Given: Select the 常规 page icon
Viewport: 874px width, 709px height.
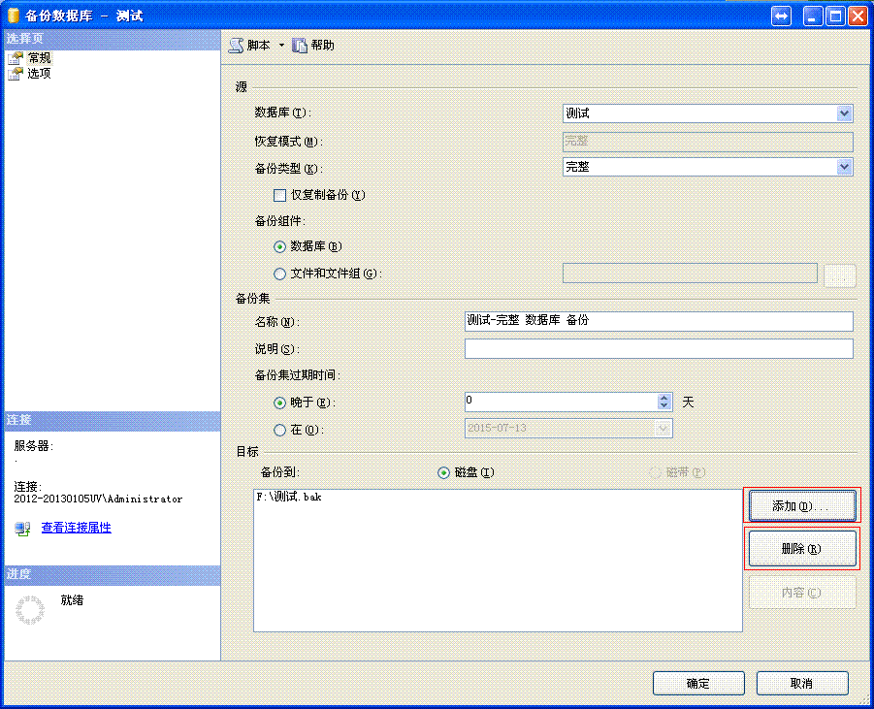Looking at the screenshot, I should (x=16, y=58).
